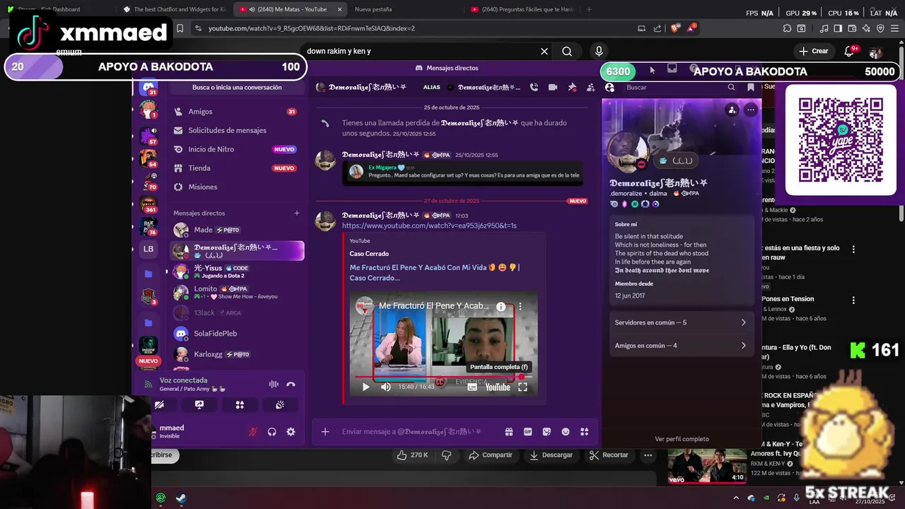Click Busca o inicia una conversación field
905x509 pixels.
237,88
